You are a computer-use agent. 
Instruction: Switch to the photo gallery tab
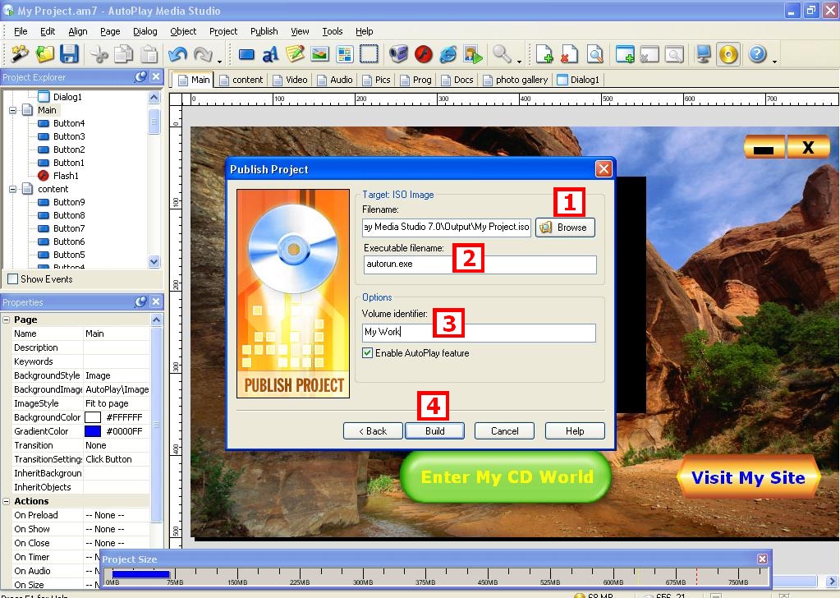(x=515, y=80)
